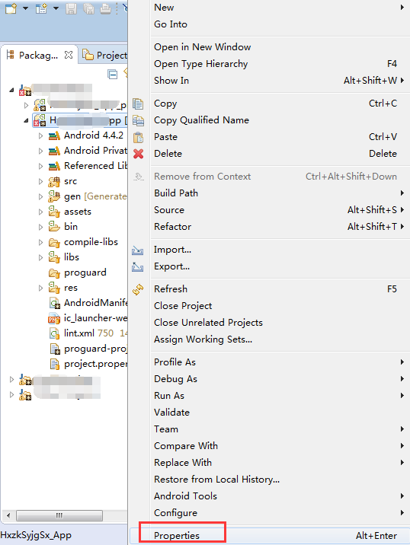Viewport: 410px width, 545px height.
Task: Select the compile-libs folder icon
Action: 54,242
